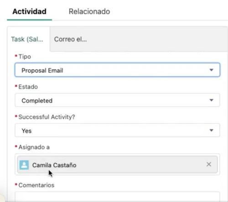
Task: Click the Asignado a lookup field
Action: pyautogui.click(x=117, y=165)
